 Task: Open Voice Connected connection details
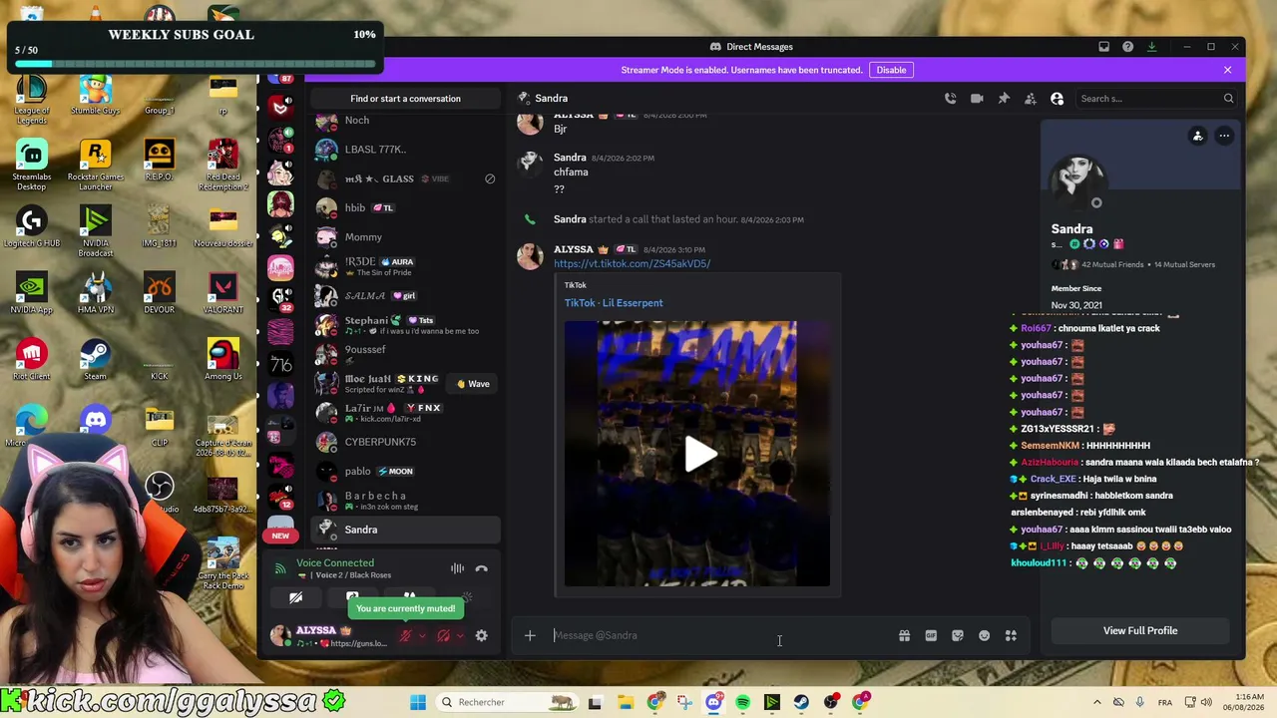tap(335, 563)
